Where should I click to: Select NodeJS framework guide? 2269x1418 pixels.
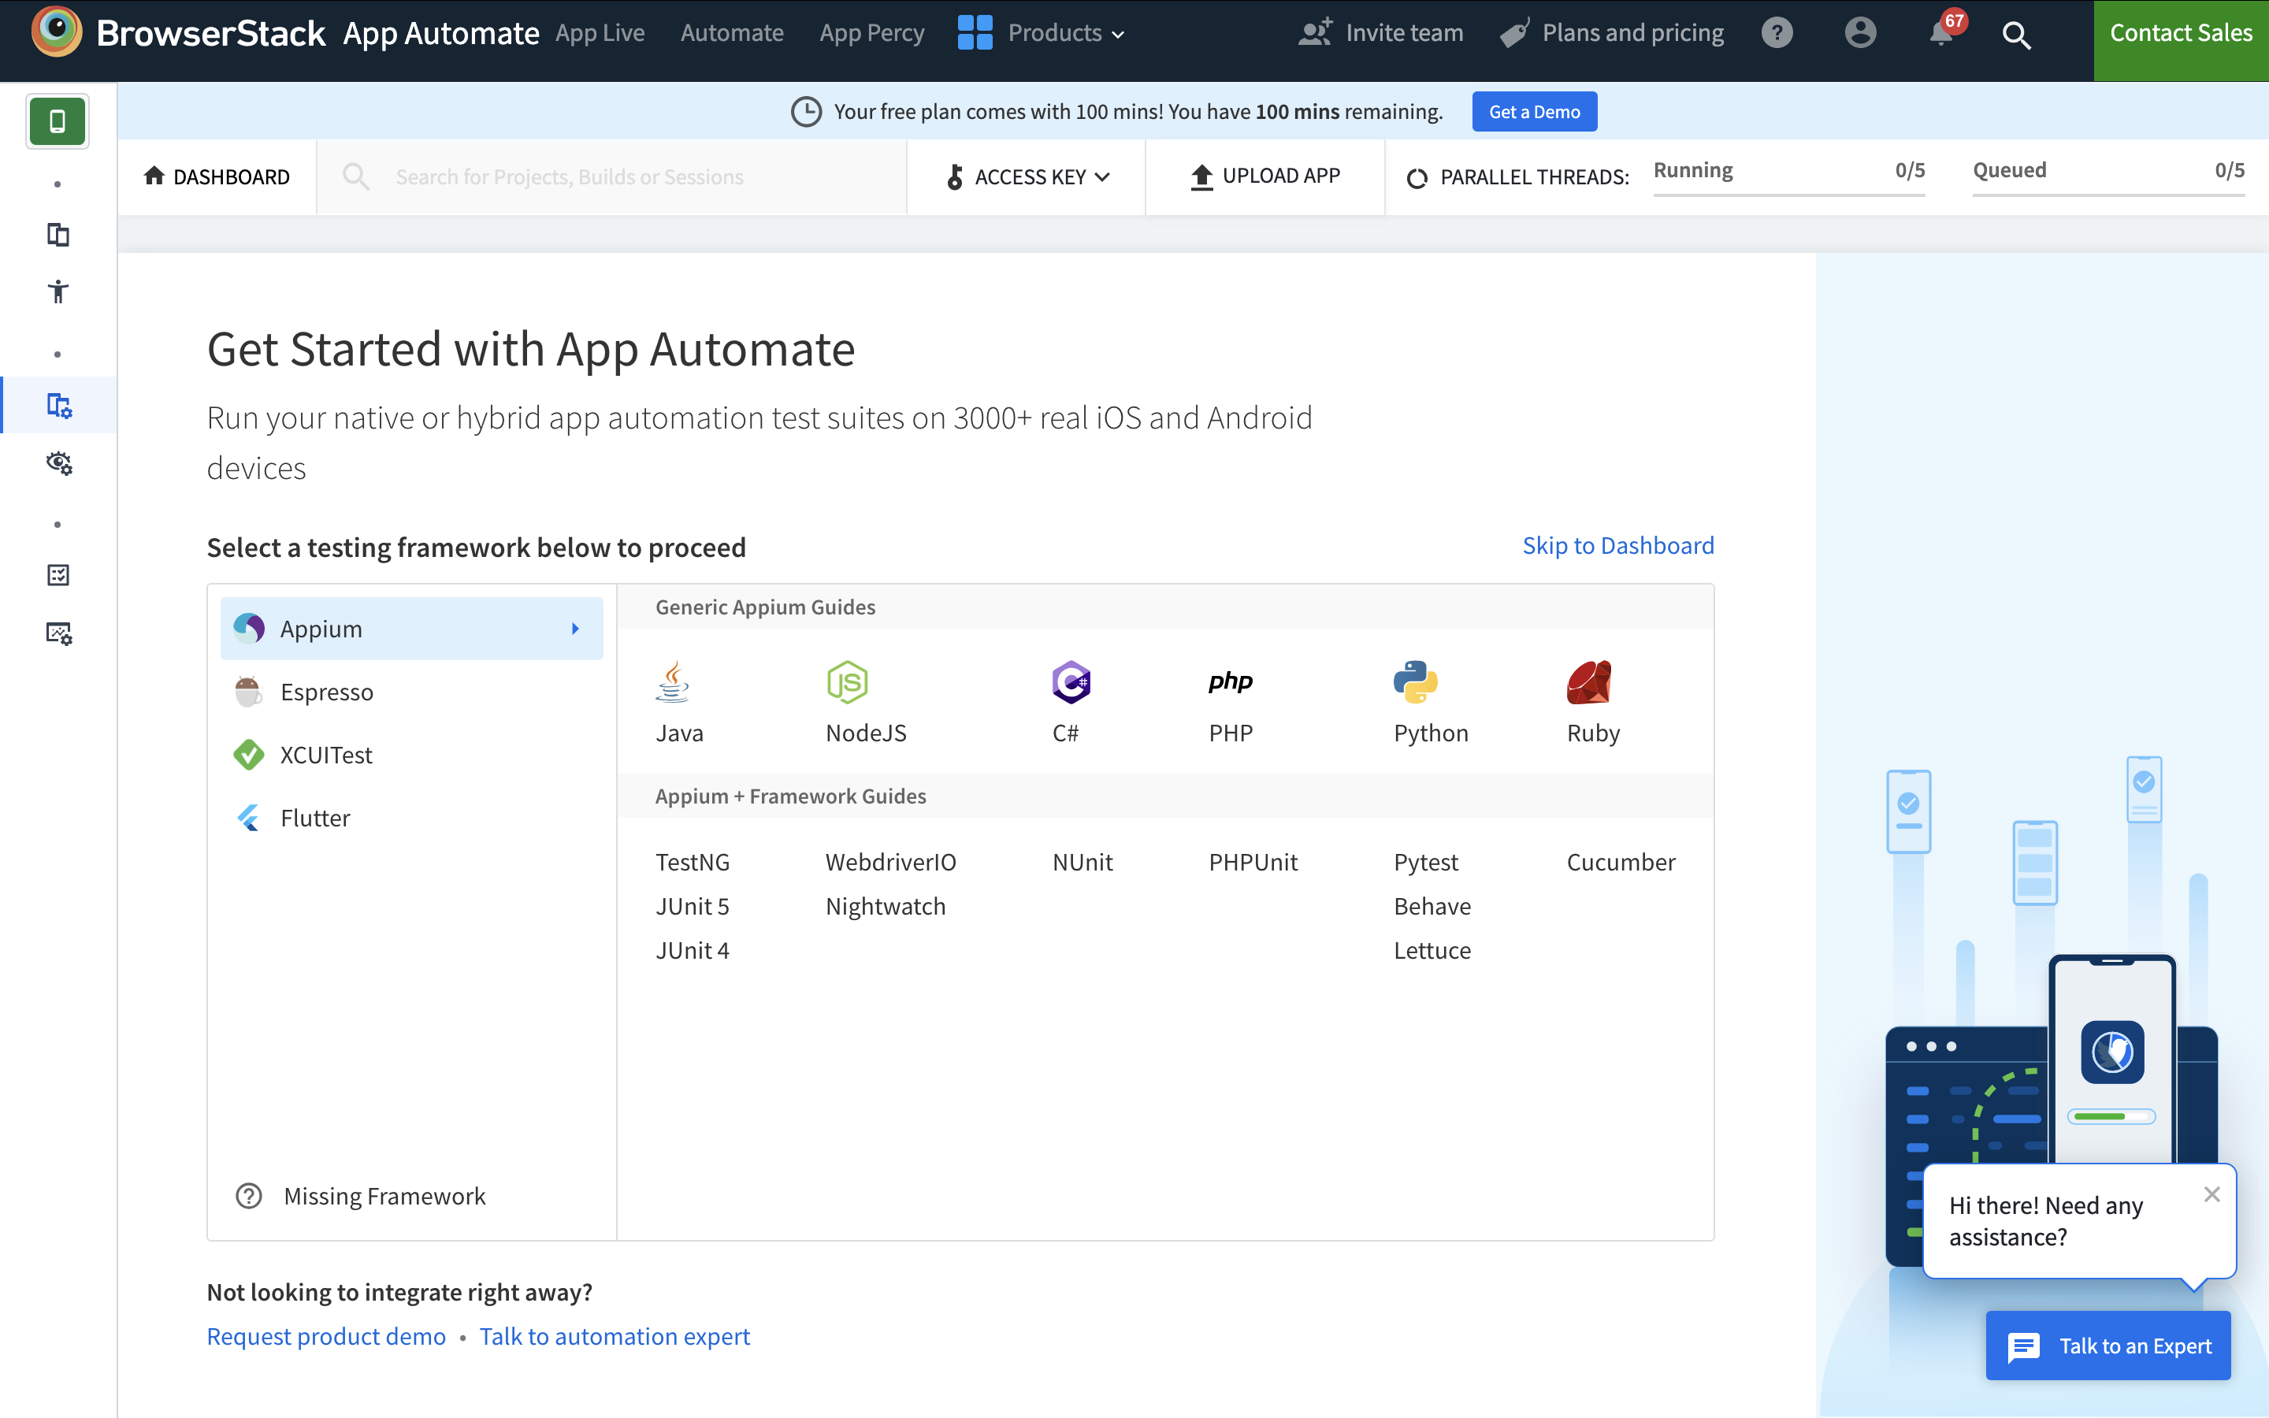tap(864, 703)
